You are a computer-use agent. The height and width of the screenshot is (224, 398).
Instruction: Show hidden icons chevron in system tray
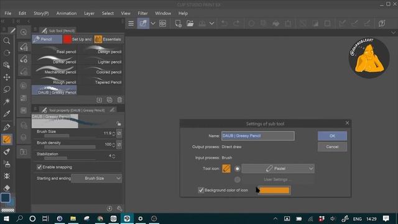[275, 218]
